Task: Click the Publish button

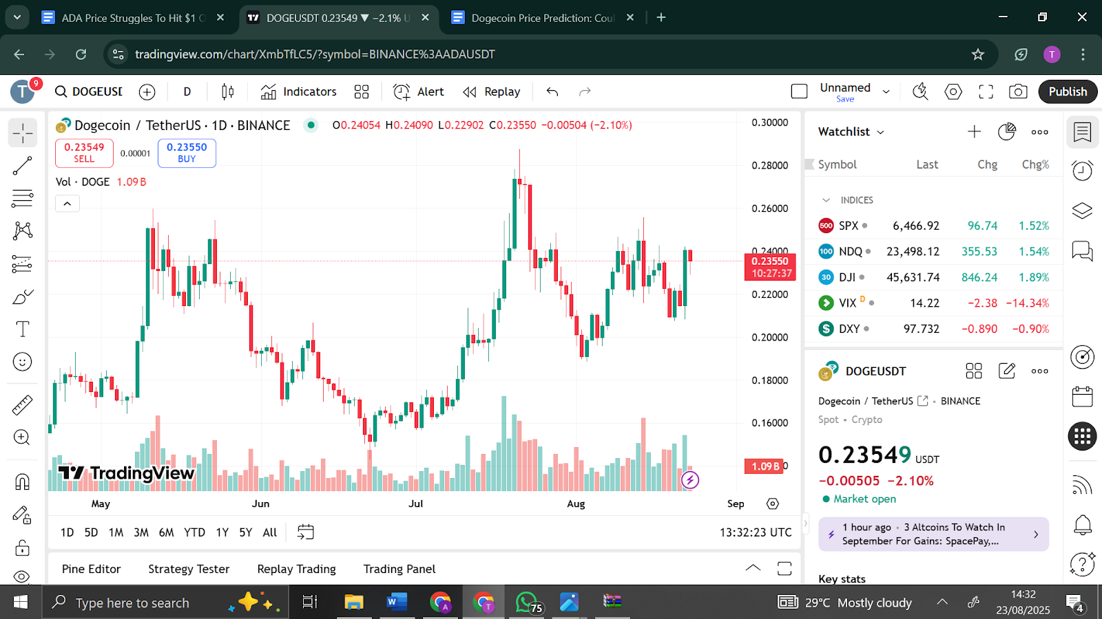Action: (x=1068, y=91)
